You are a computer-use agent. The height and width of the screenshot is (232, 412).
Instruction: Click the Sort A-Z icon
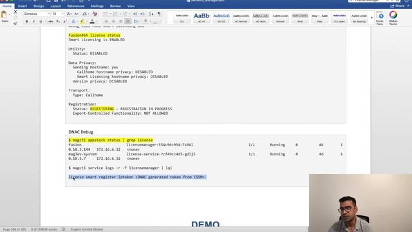coord(151,14)
